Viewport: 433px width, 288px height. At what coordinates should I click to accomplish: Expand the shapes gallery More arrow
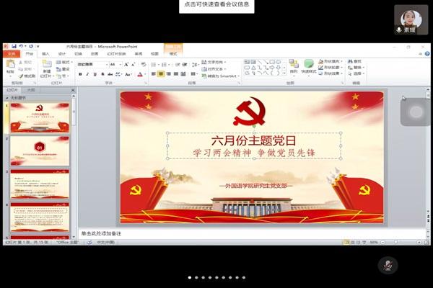[284, 73]
